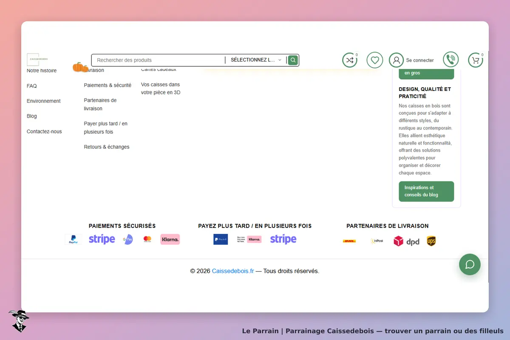Open the shopping cart icon
The width and height of the screenshot is (510, 340).
pos(476,60)
